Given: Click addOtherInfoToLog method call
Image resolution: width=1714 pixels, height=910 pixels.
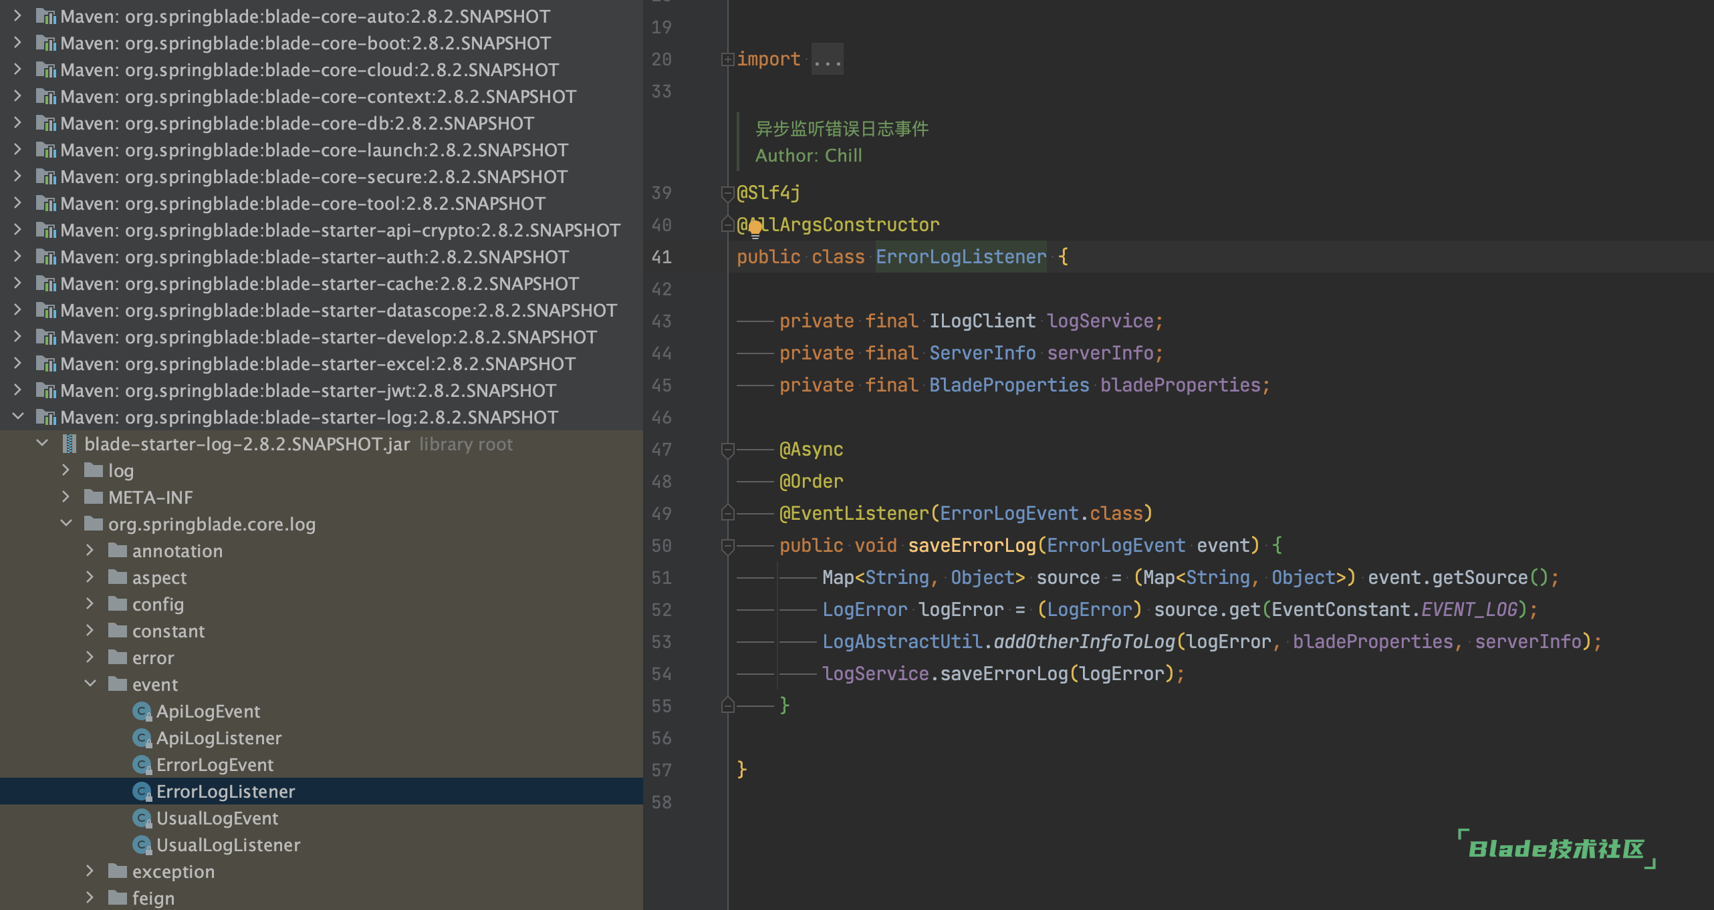Looking at the screenshot, I should (x=1084, y=641).
